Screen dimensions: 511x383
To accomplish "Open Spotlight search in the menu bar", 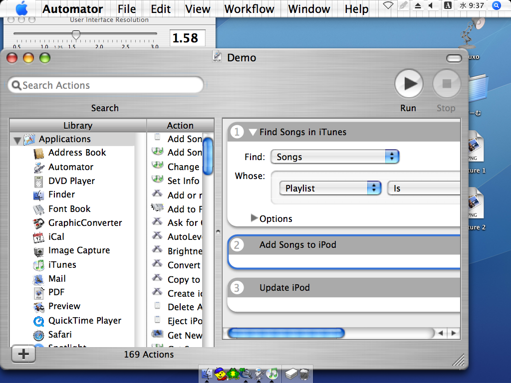I will [497, 5].
